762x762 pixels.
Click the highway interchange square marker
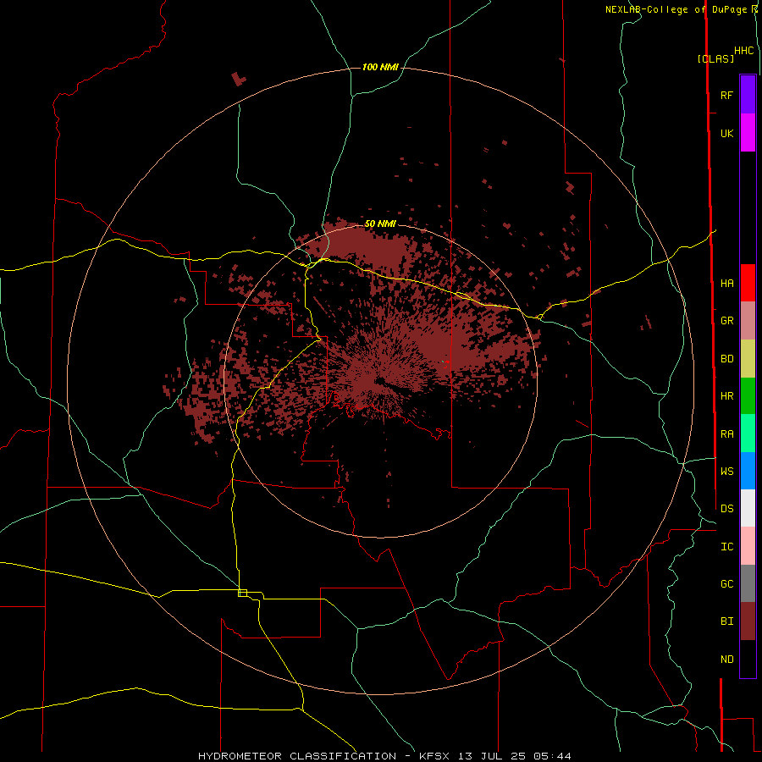[x=242, y=593]
